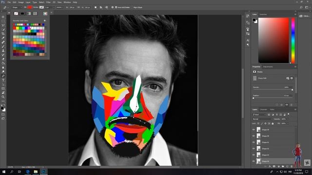The width and height of the screenshot is (312, 175).
Task: Select the Brush tool
Action: 3,47
